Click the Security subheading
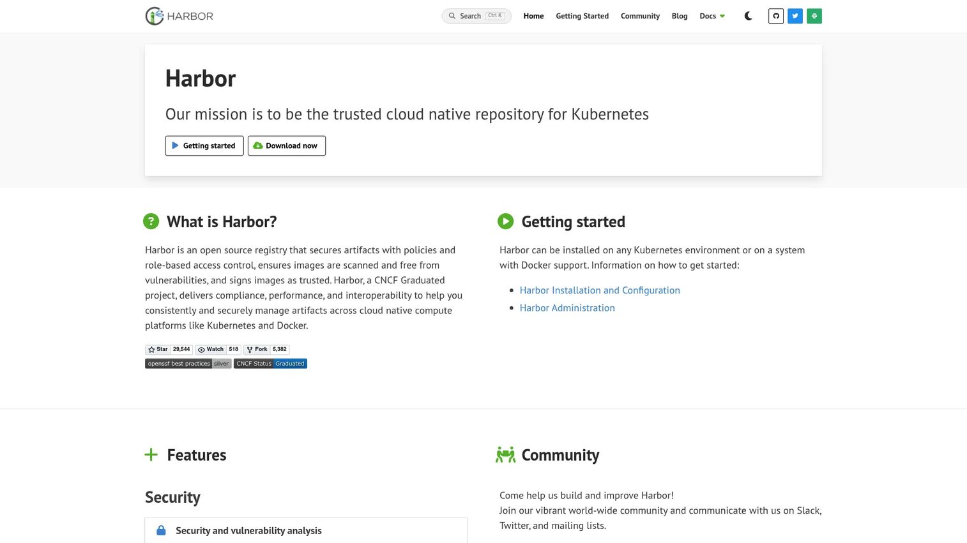The width and height of the screenshot is (967, 543). click(x=172, y=497)
